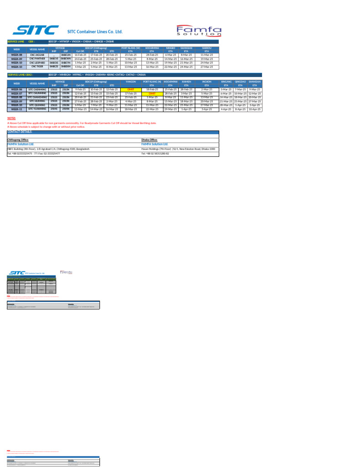The image size is (350, 467).
Task: Select the 'Dhaka Office:' label
Action: pos(149,140)
